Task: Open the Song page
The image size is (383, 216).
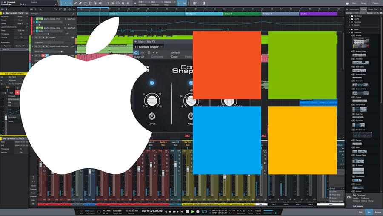Action: pyautogui.click(x=363, y=3)
